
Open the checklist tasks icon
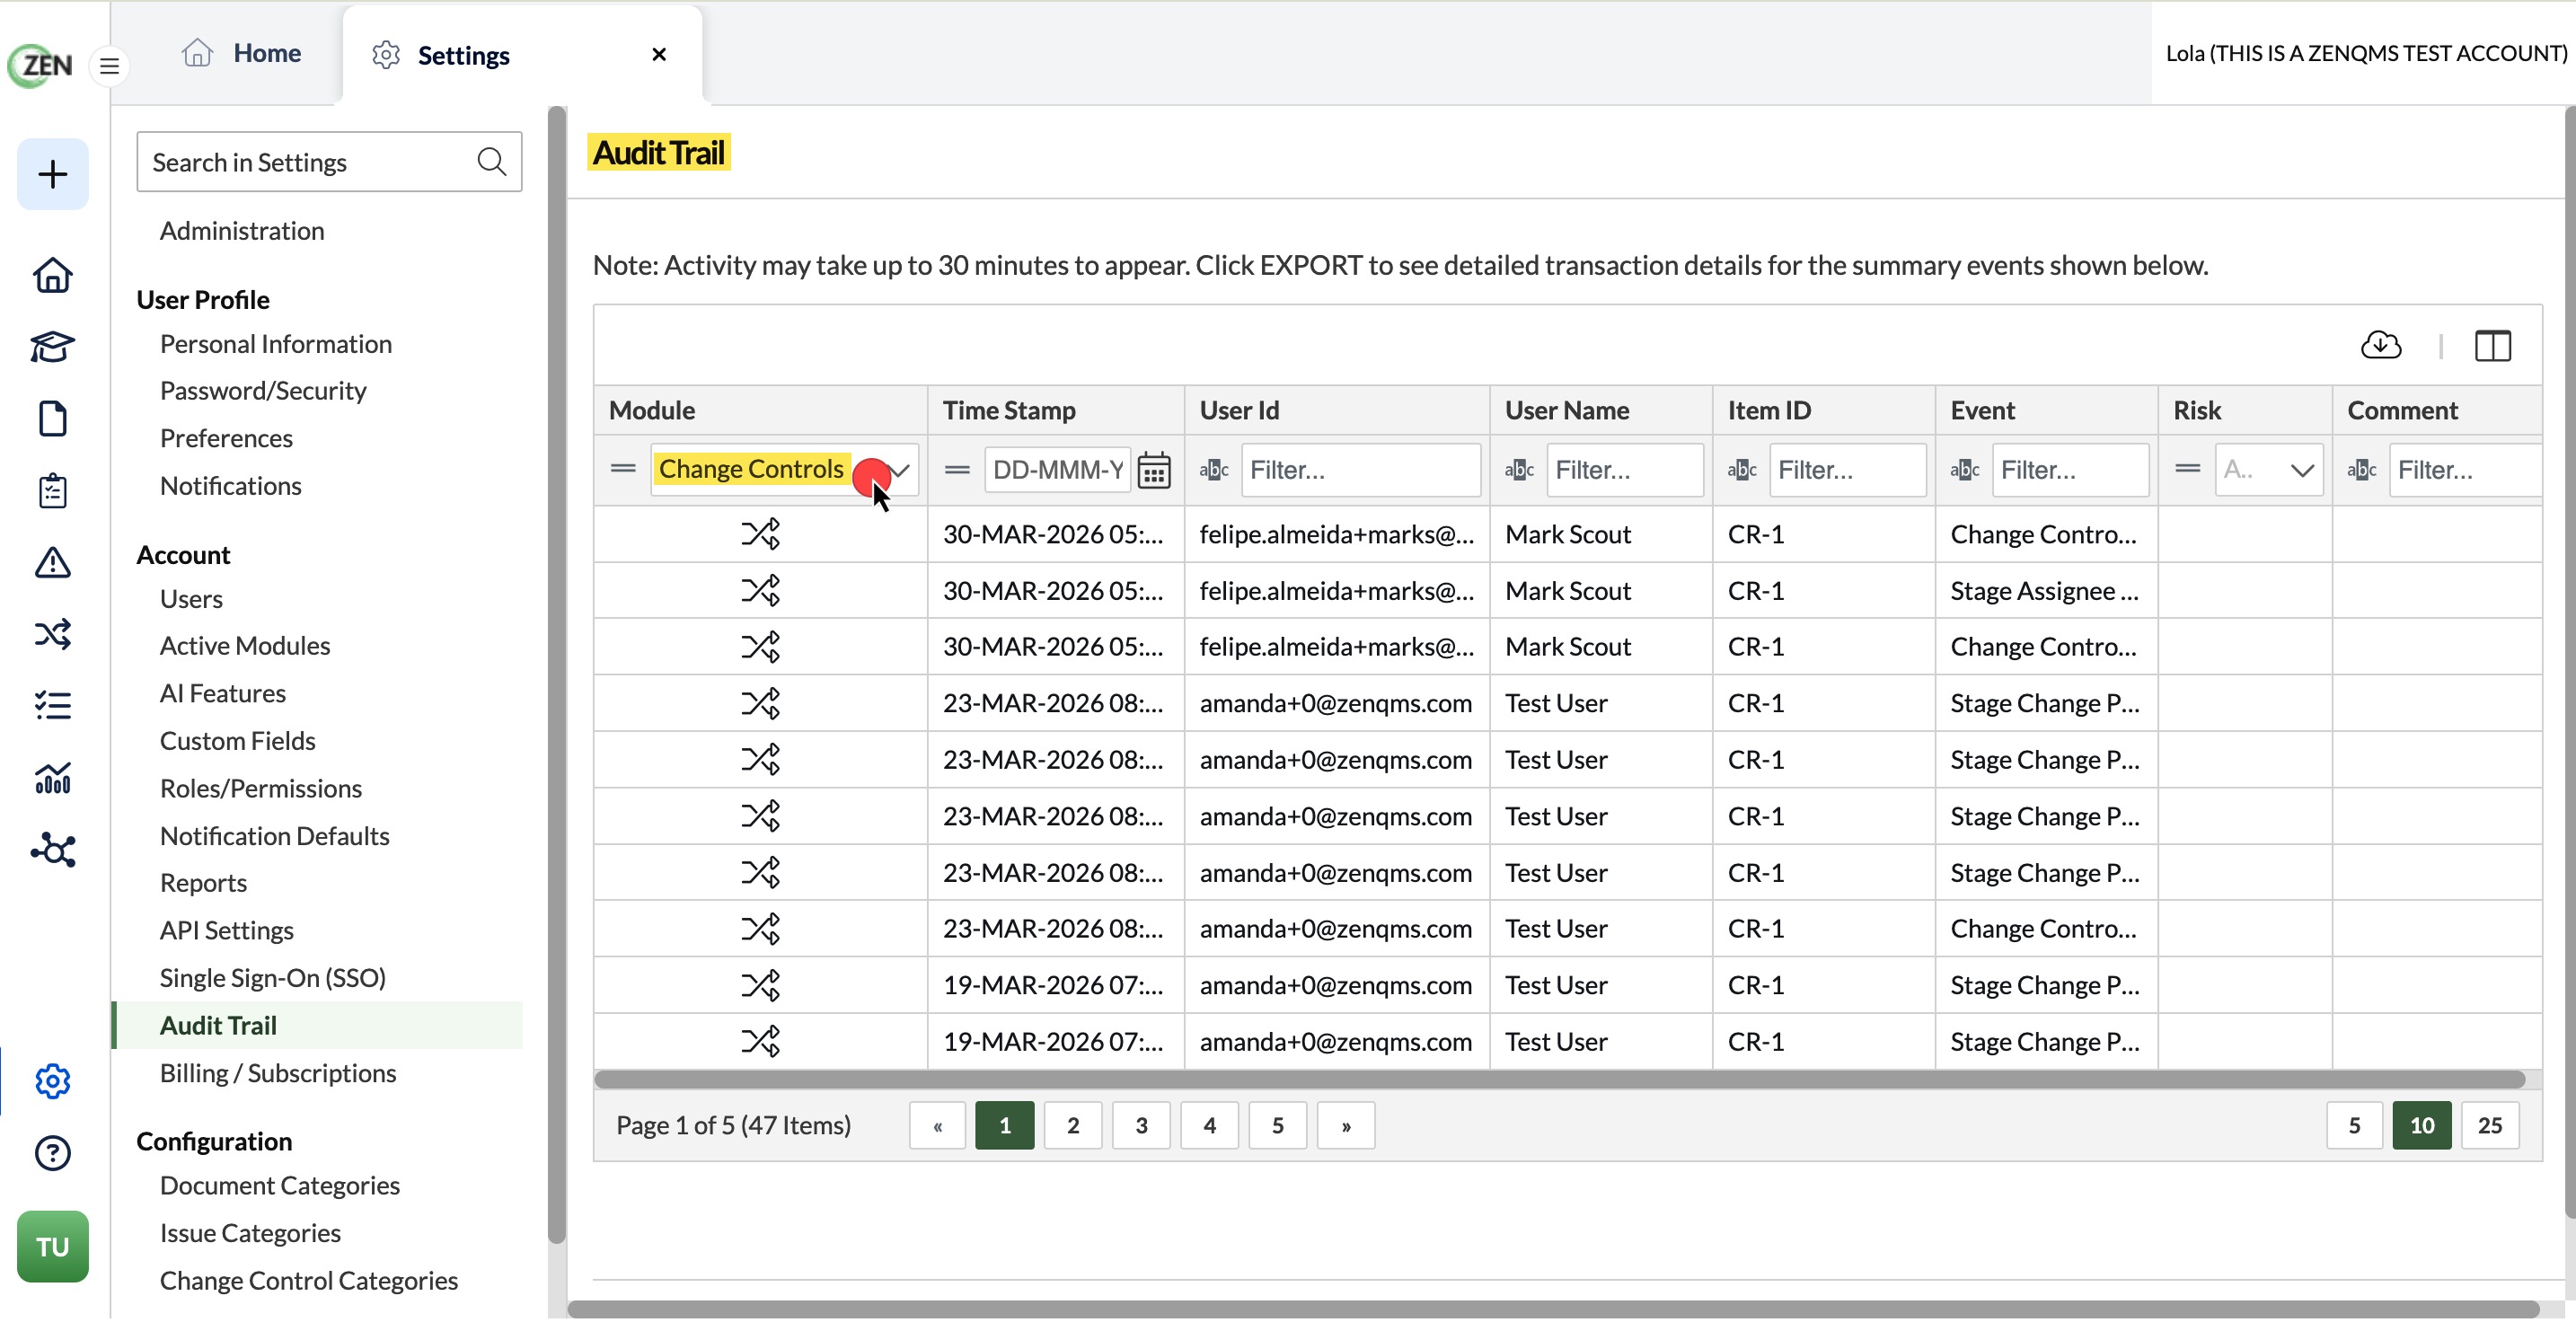[53, 708]
